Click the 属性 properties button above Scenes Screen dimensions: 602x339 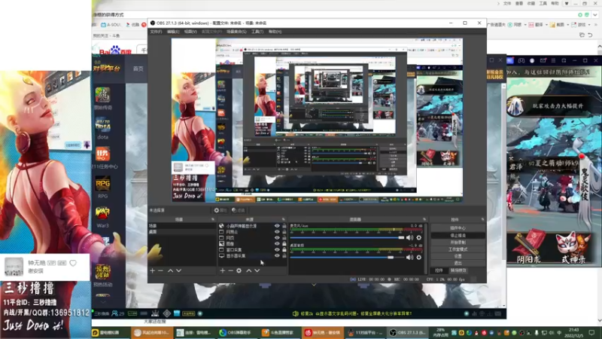click(x=220, y=210)
